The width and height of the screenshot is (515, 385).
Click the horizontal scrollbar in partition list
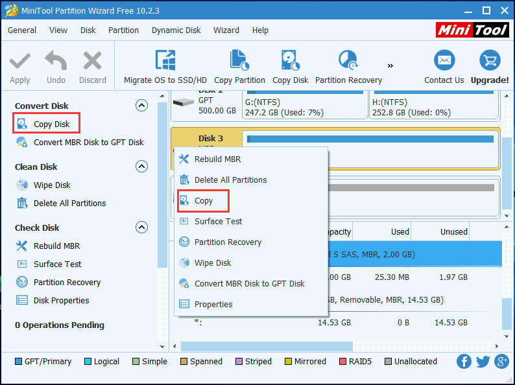click(267, 346)
